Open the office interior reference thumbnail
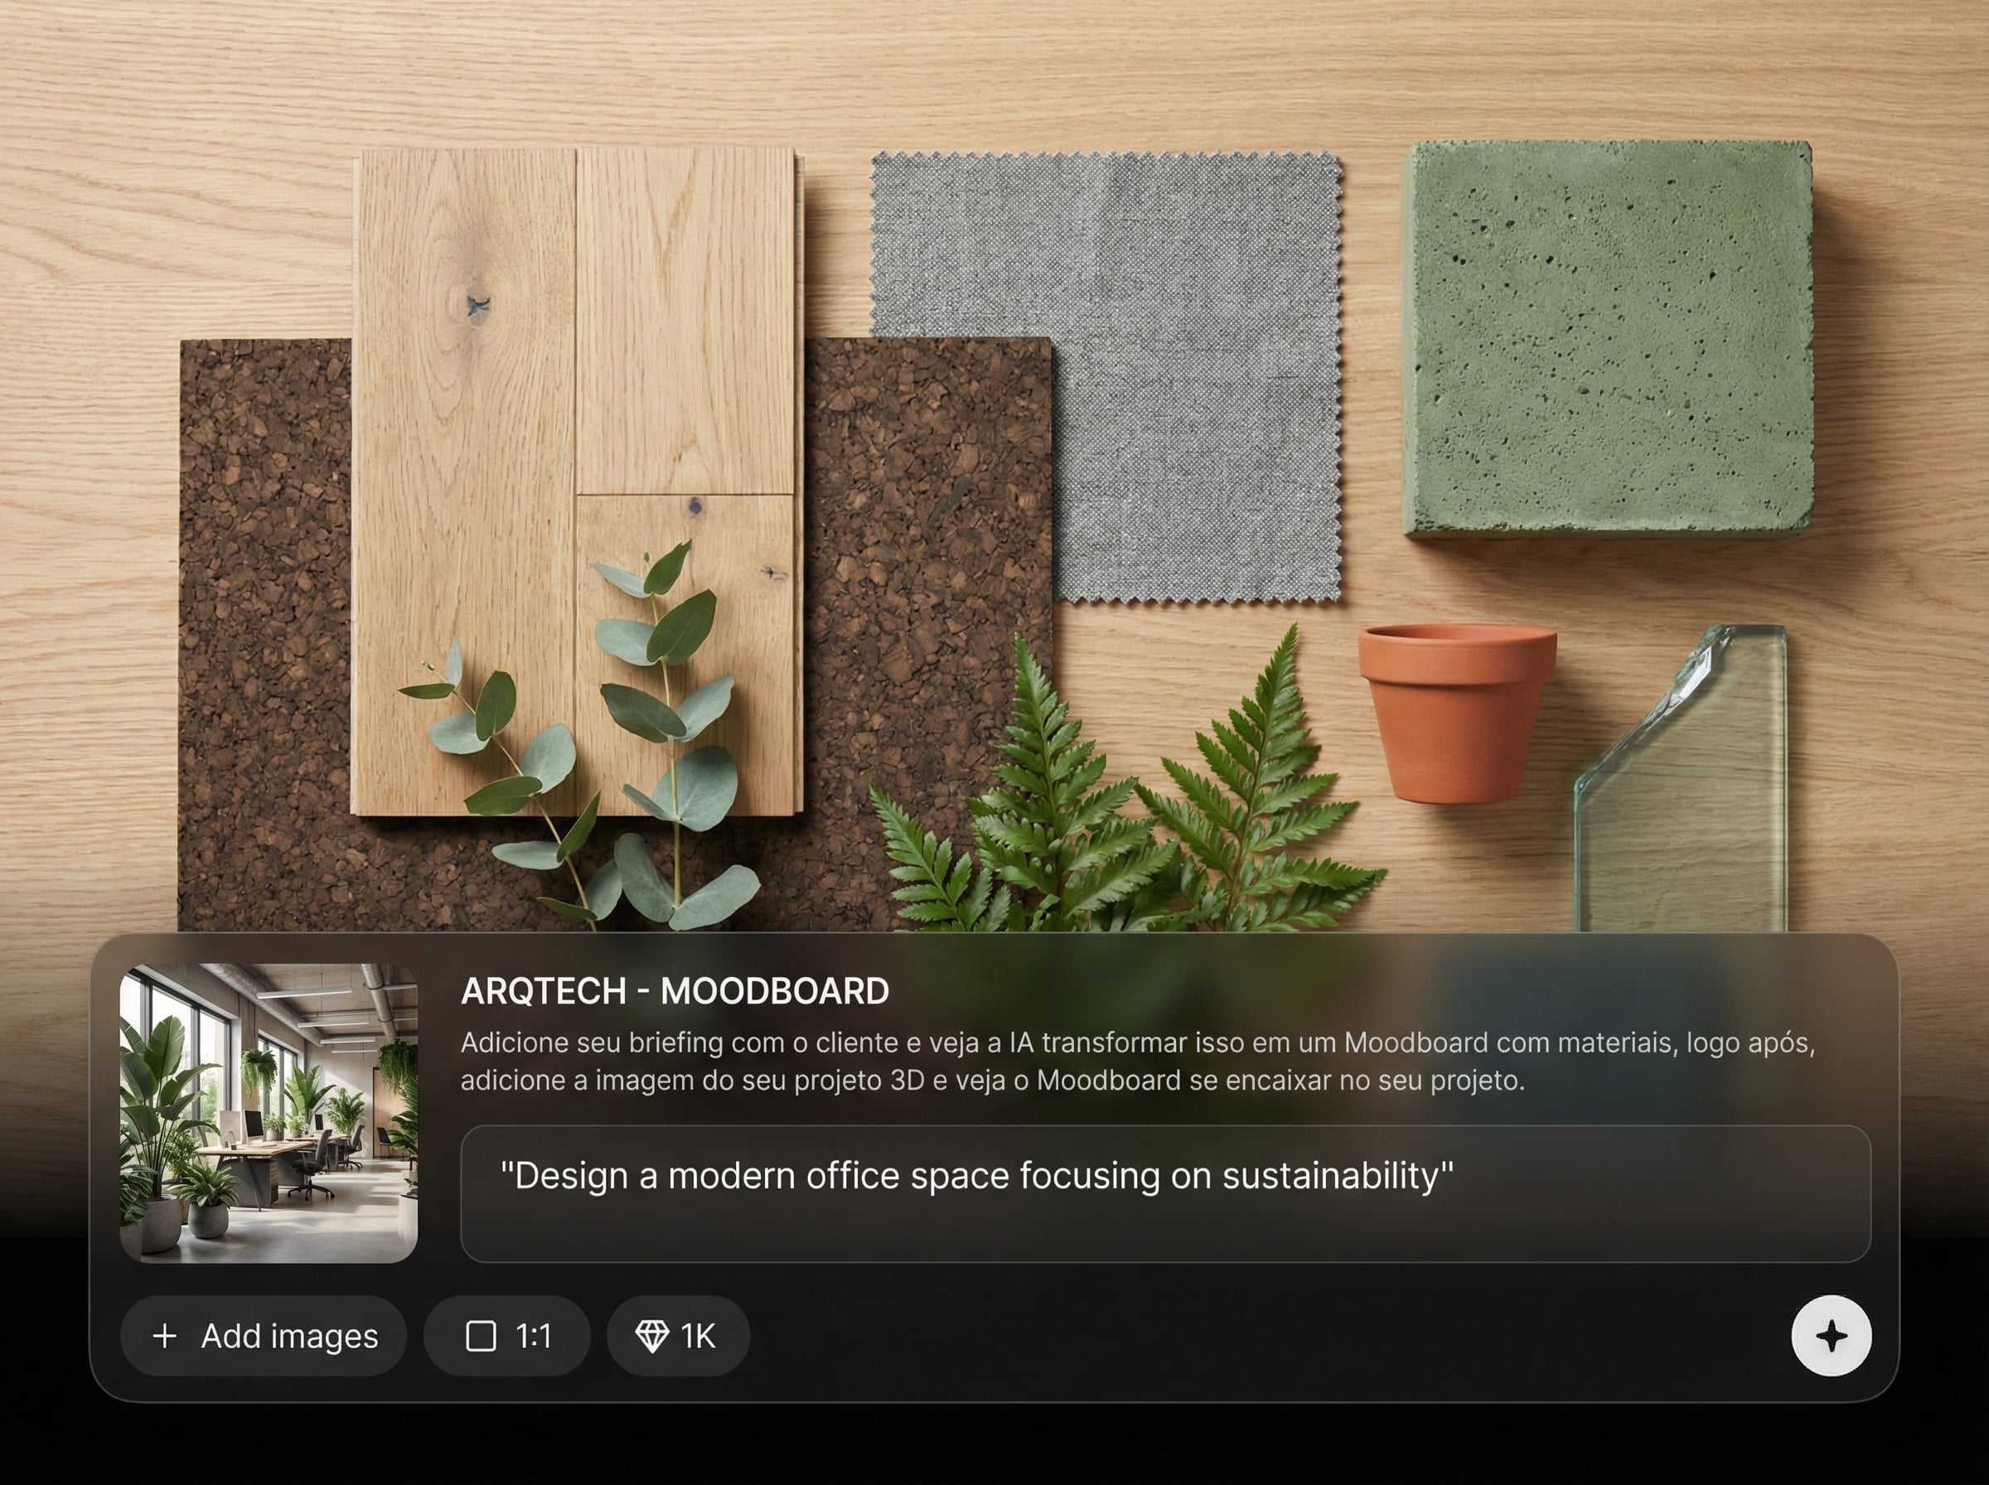The image size is (1989, 1485). 269,1113
